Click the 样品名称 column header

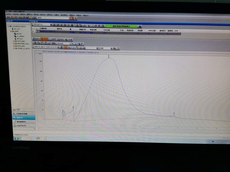point(93,30)
